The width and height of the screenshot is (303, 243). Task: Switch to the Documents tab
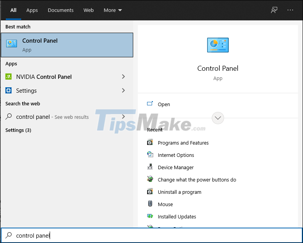pos(61,10)
